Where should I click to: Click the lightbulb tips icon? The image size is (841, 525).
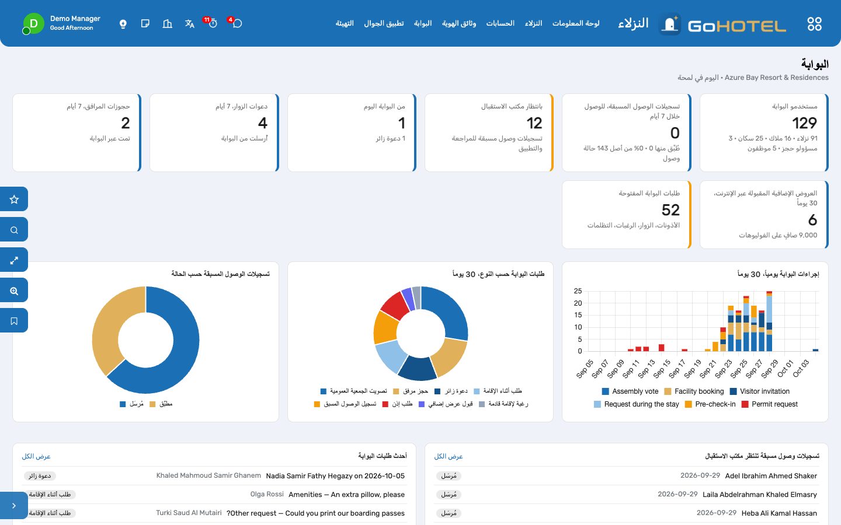tap(123, 23)
